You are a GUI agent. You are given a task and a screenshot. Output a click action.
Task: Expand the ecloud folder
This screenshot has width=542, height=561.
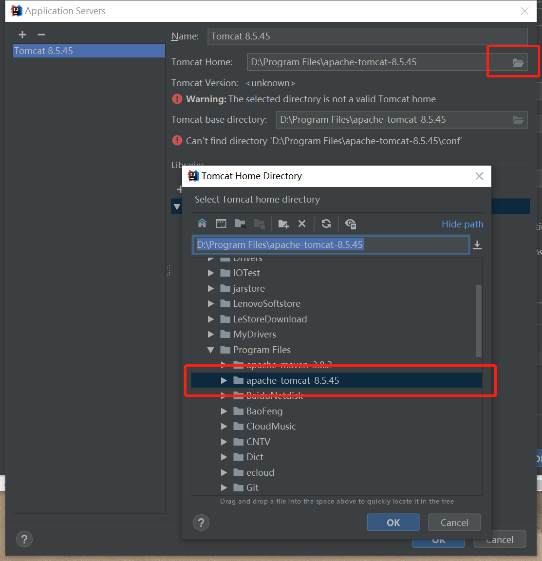224,473
